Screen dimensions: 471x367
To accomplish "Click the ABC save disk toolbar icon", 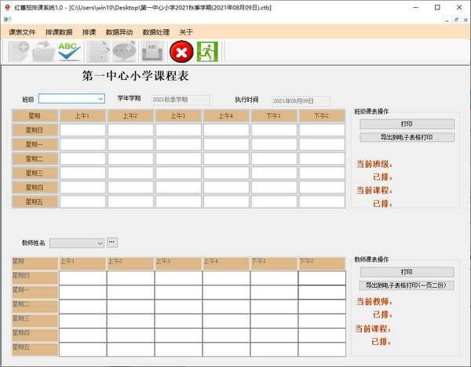I will (152, 52).
